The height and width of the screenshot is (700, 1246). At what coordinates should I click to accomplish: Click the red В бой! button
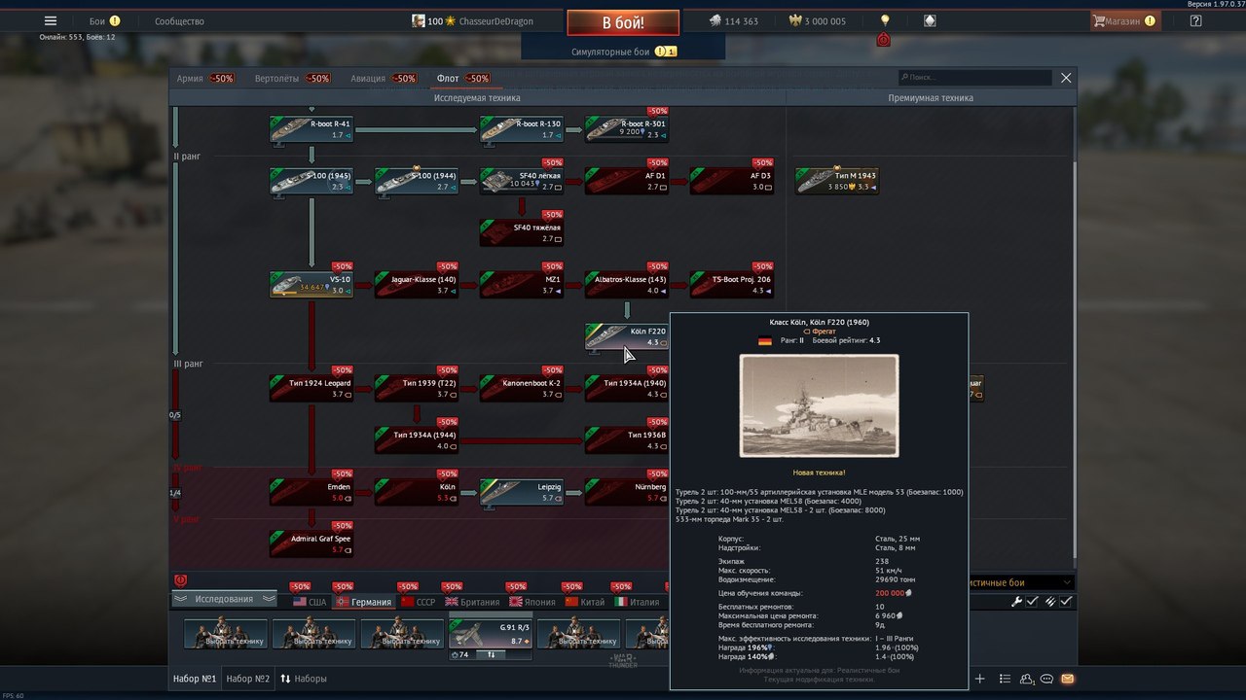point(623,22)
